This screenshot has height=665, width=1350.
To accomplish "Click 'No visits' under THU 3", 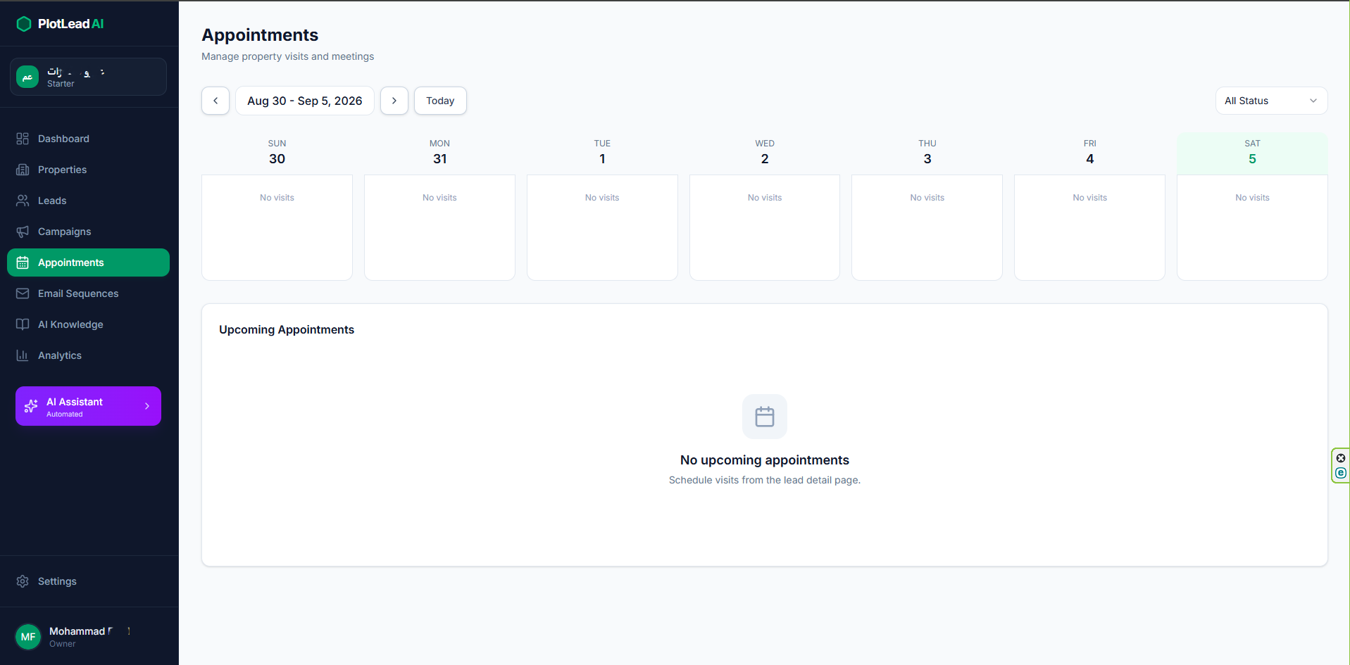I will pyautogui.click(x=927, y=198).
